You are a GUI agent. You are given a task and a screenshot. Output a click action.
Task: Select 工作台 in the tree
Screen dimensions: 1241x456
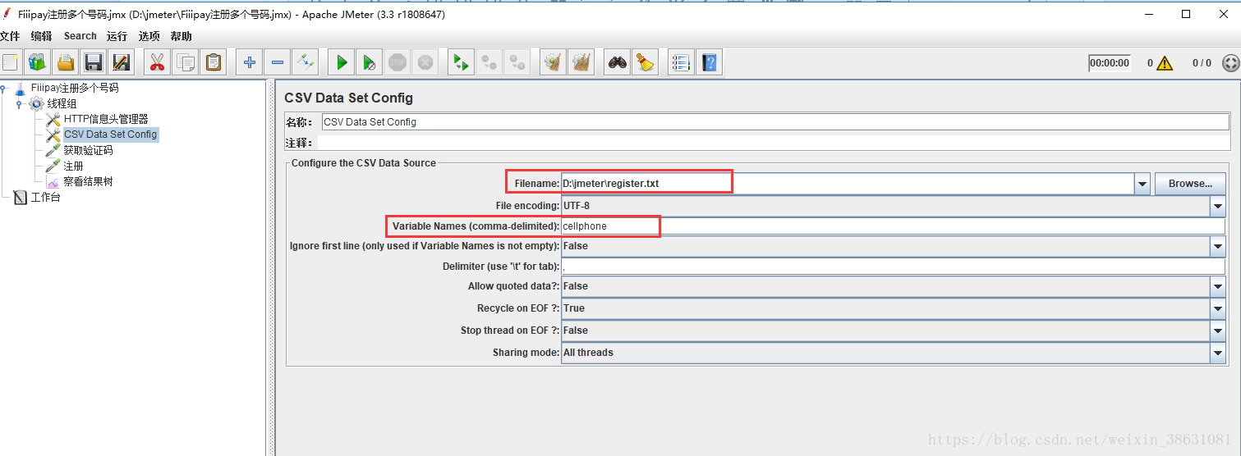(x=45, y=197)
